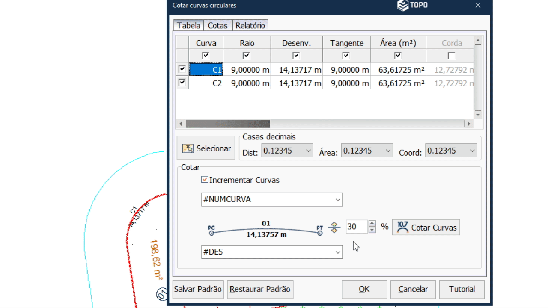Uncheck the row checkbox for curve C2
548x308 pixels.
[x=182, y=83]
